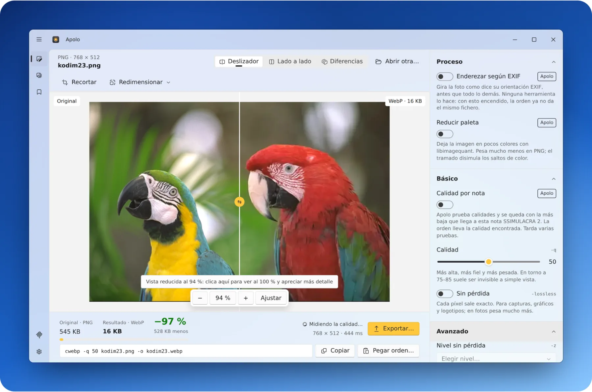Click the 'Vista reducida al 94 %' tooltip

coord(239,282)
